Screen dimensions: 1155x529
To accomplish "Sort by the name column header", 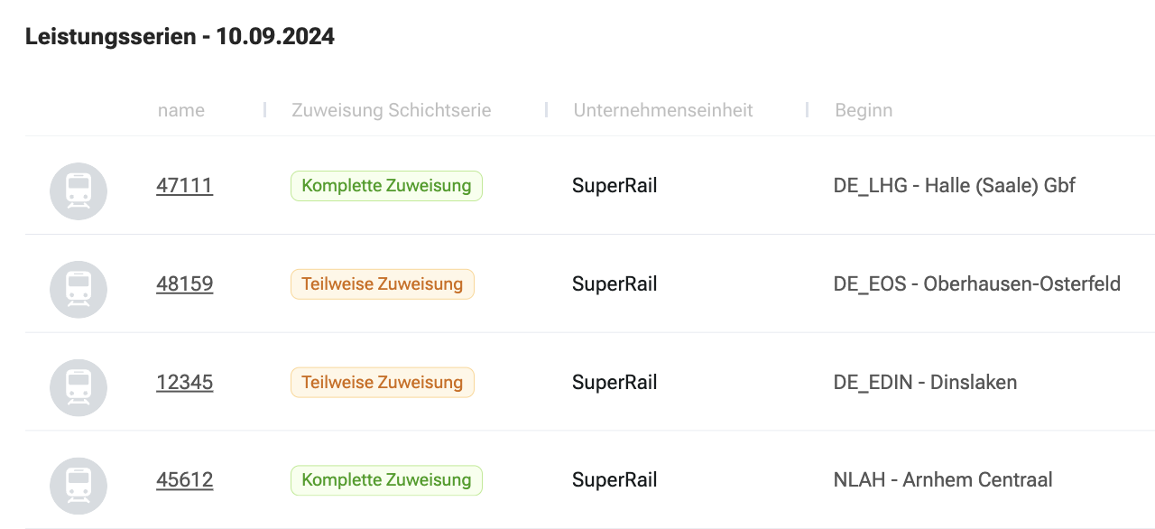I will click(x=181, y=110).
